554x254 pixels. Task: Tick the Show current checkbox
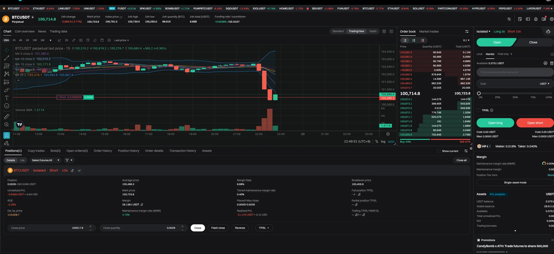[x=439, y=151]
